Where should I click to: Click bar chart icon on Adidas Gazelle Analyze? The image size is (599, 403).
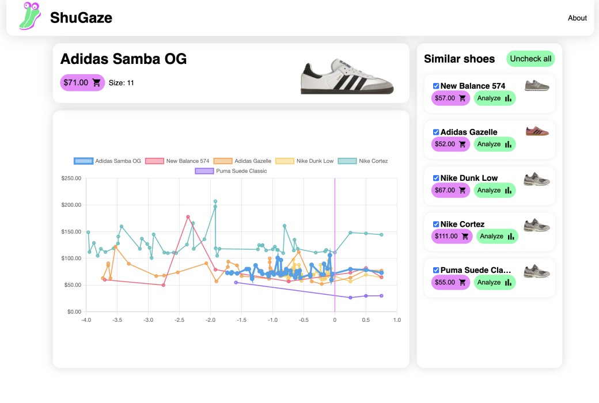(x=508, y=145)
